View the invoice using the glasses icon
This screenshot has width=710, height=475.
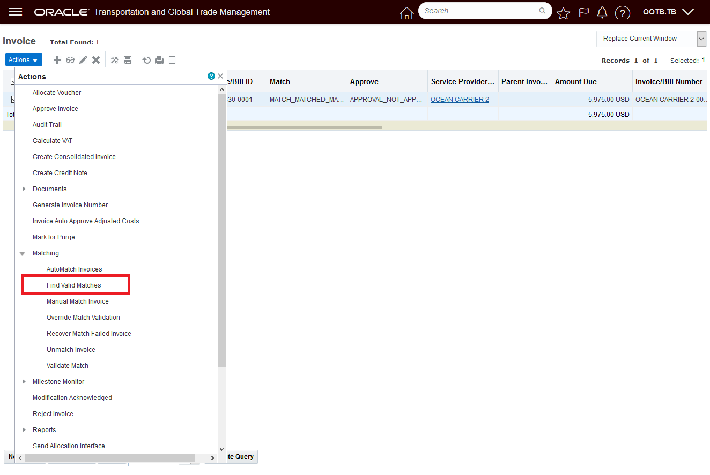tap(70, 60)
